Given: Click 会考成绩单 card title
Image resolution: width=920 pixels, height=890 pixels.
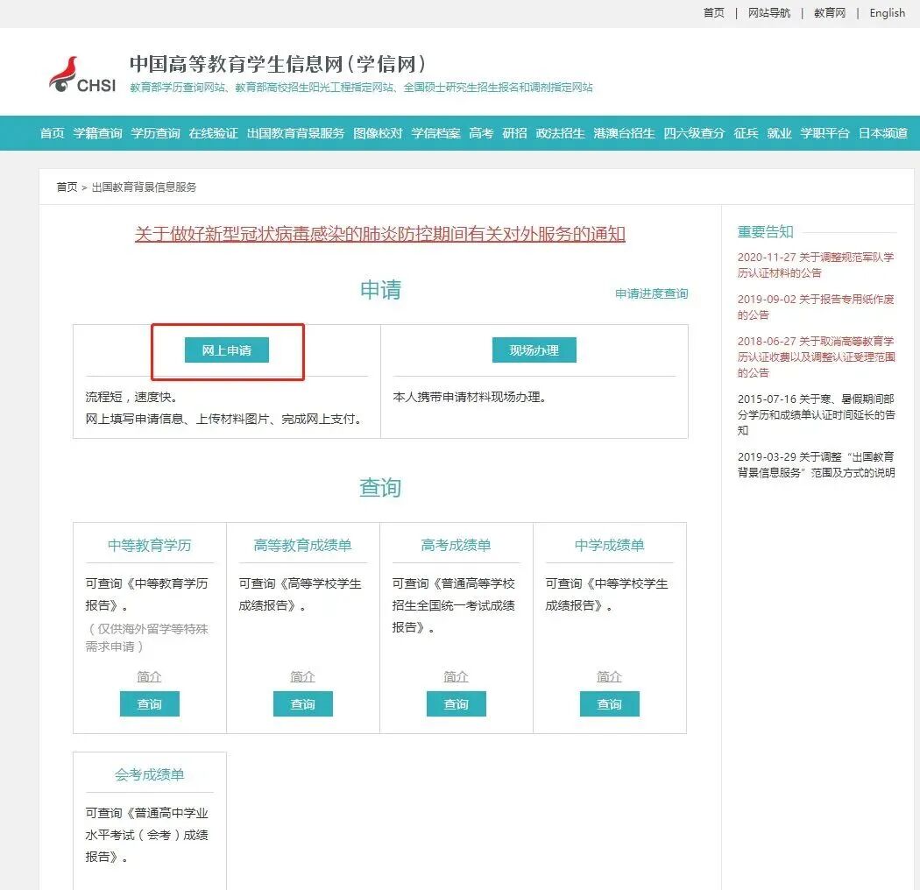Looking at the screenshot, I should coord(150,774).
